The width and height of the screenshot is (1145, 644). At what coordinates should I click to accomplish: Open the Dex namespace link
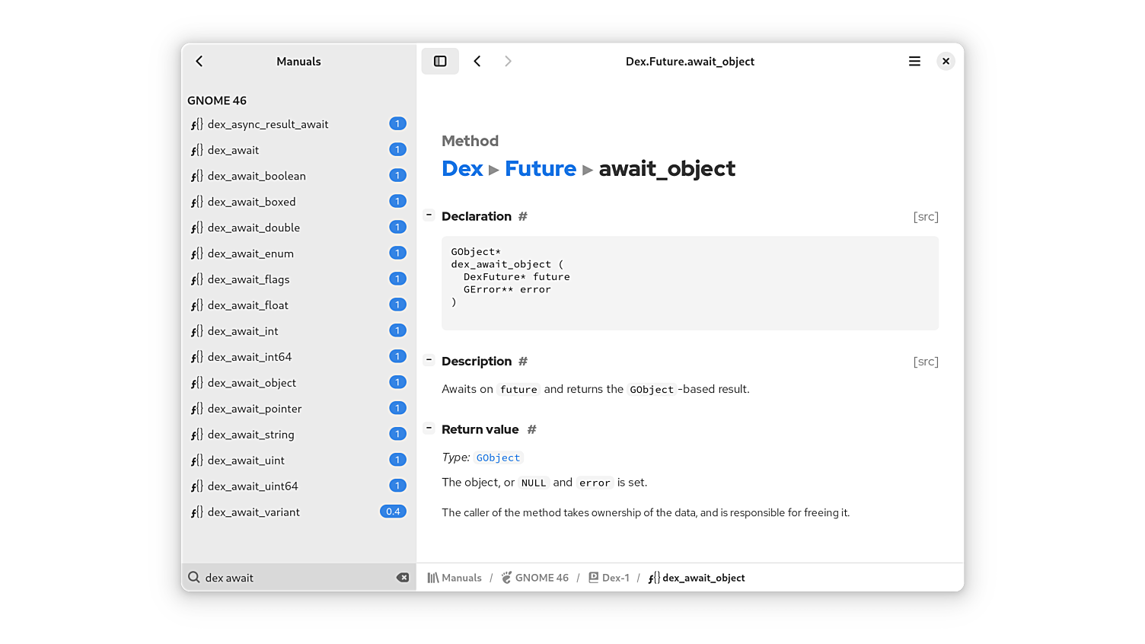(x=462, y=168)
